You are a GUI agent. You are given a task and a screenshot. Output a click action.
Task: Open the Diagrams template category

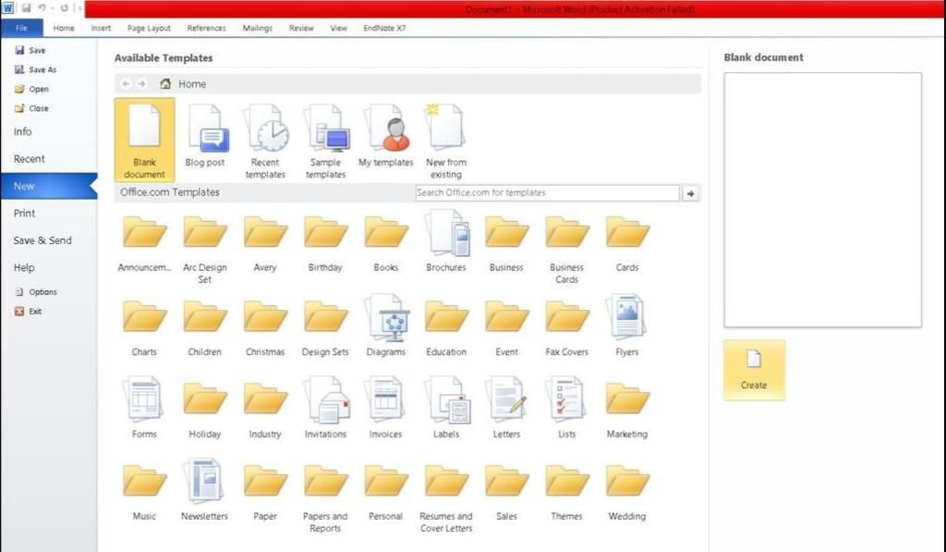click(x=385, y=326)
